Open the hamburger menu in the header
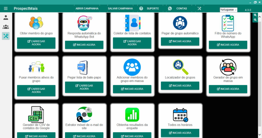Viewport: 262px width, 138px height. [x=6, y=8]
